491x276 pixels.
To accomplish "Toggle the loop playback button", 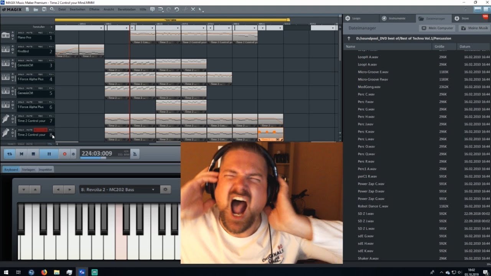I will coord(10,154).
